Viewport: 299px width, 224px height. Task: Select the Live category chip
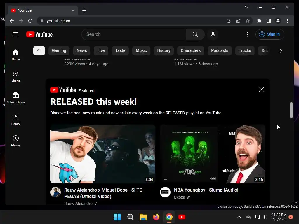101,50
